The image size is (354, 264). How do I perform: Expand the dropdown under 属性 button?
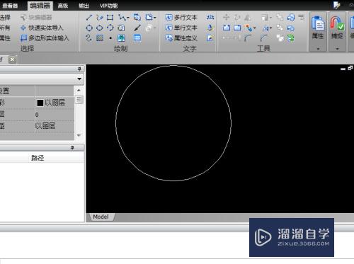(318, 49)
